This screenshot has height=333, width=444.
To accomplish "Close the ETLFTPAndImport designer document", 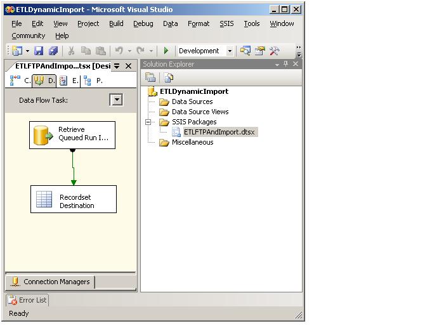I will pos(128,66).
